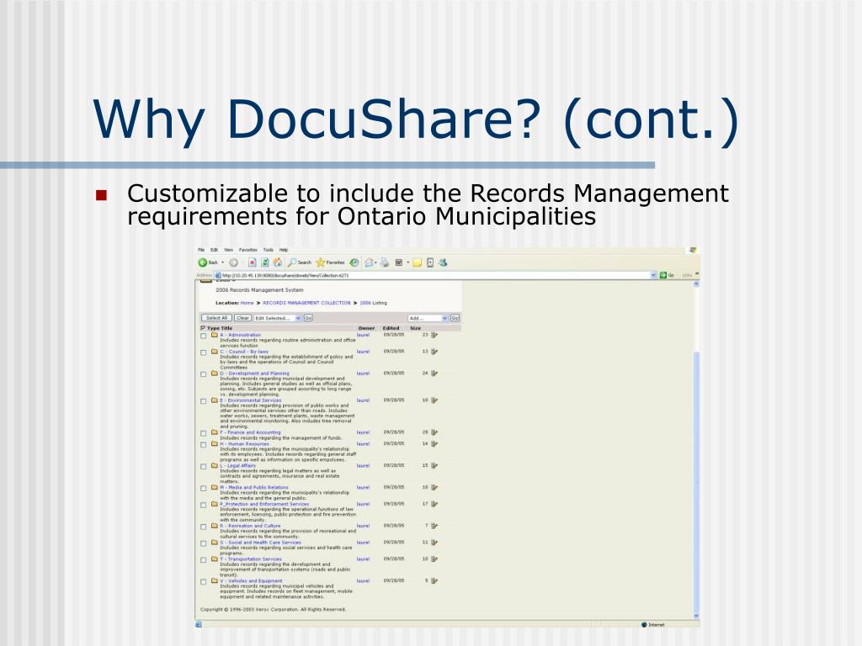The height and width of the screenshot is (646, 862).
Task: Select the E - Environmental Services checkbox
Action: click(x=204, y=401)
